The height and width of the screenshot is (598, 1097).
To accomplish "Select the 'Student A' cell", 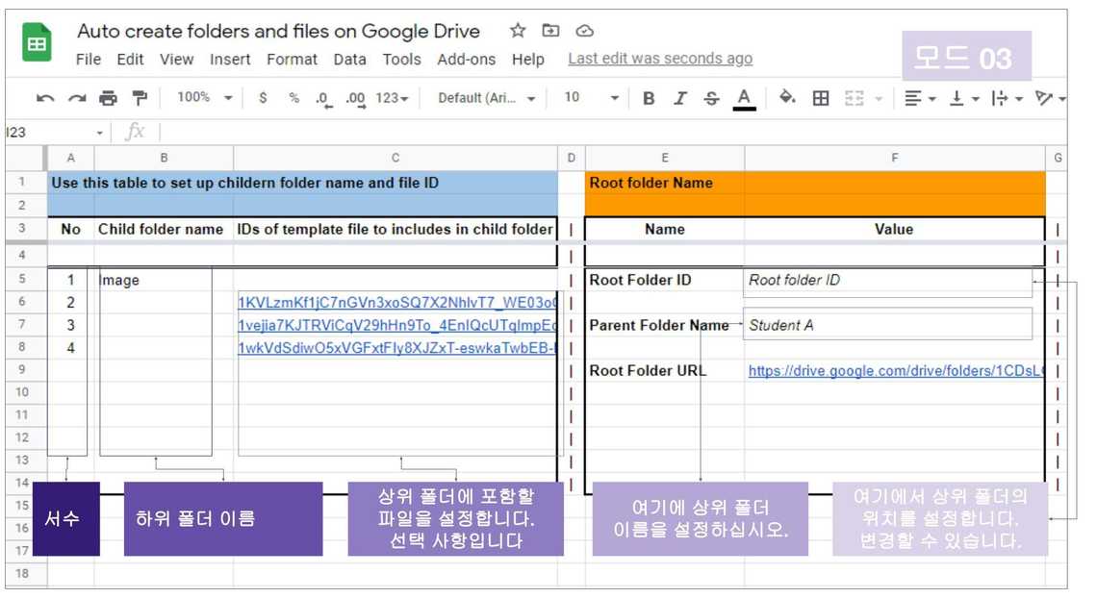I will (x=887, y=325).
